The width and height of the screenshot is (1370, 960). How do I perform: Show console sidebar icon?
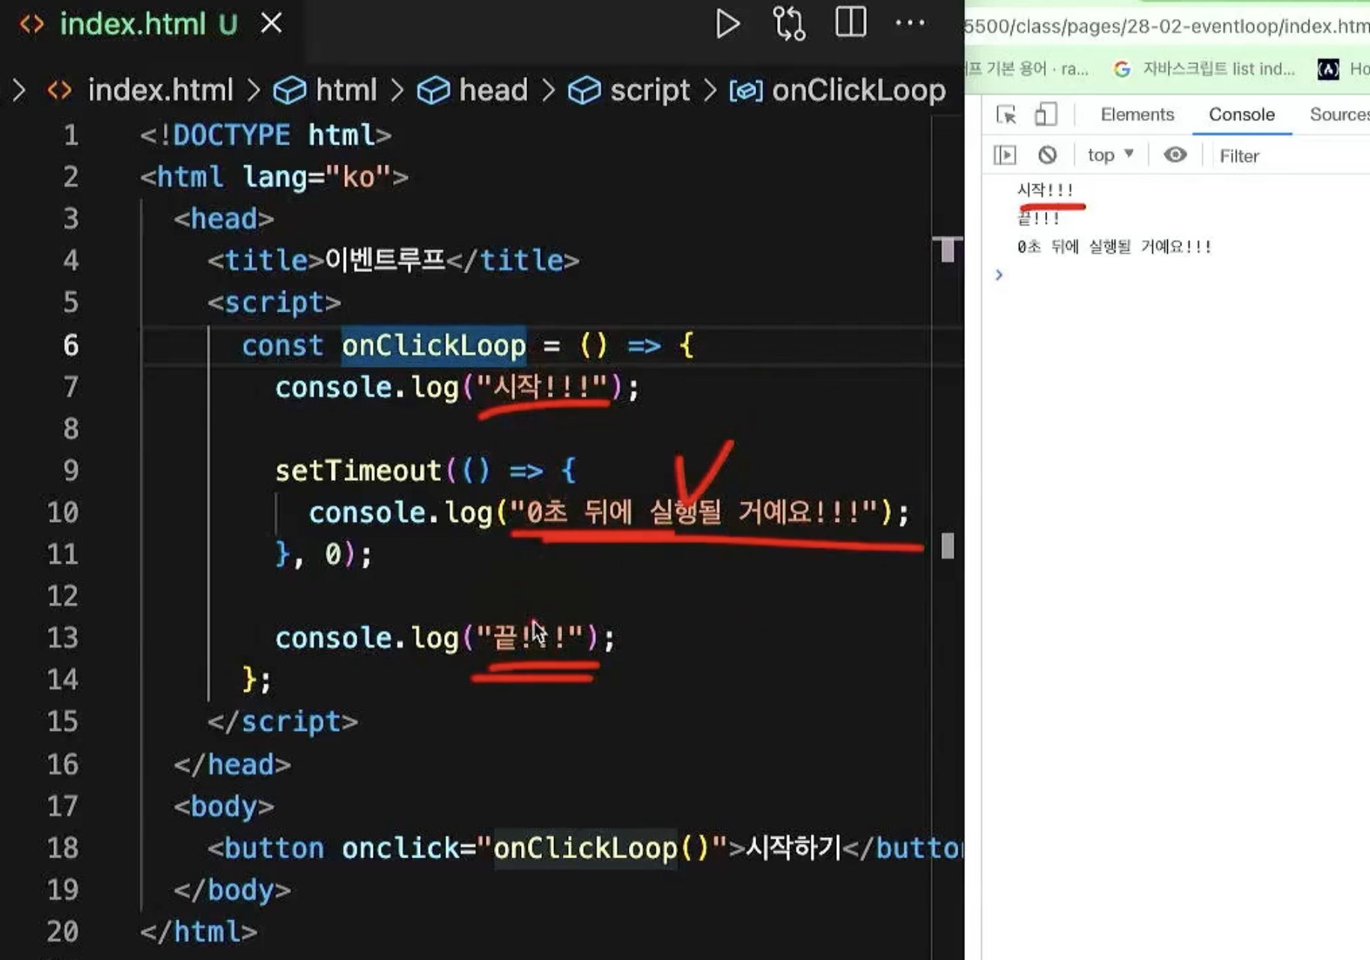tap(1005, 155)
